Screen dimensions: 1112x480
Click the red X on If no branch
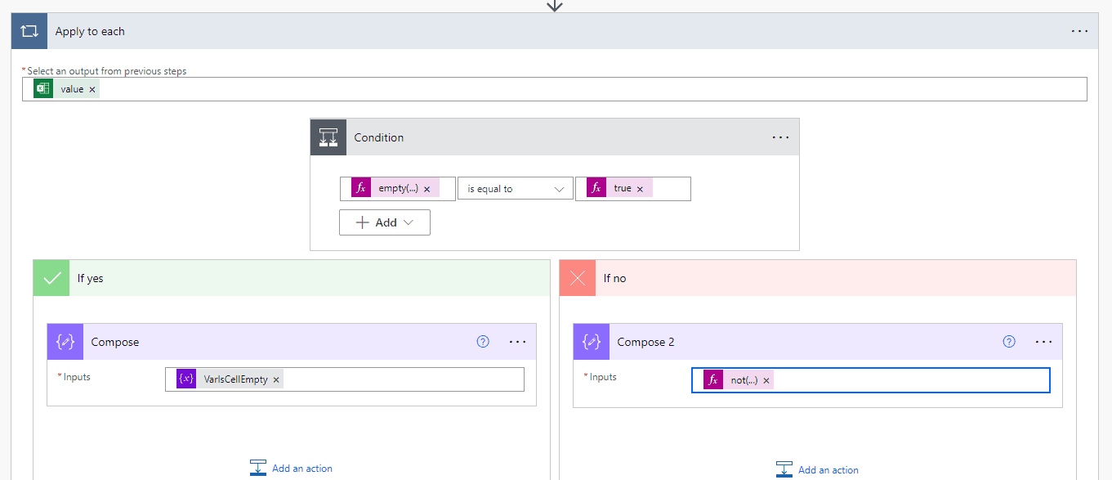[x=577, y=277]
